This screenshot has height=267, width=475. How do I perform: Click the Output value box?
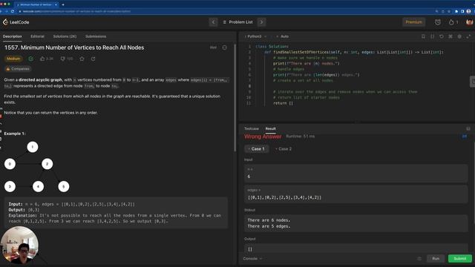pyautogui.click(x=356, y=249)
